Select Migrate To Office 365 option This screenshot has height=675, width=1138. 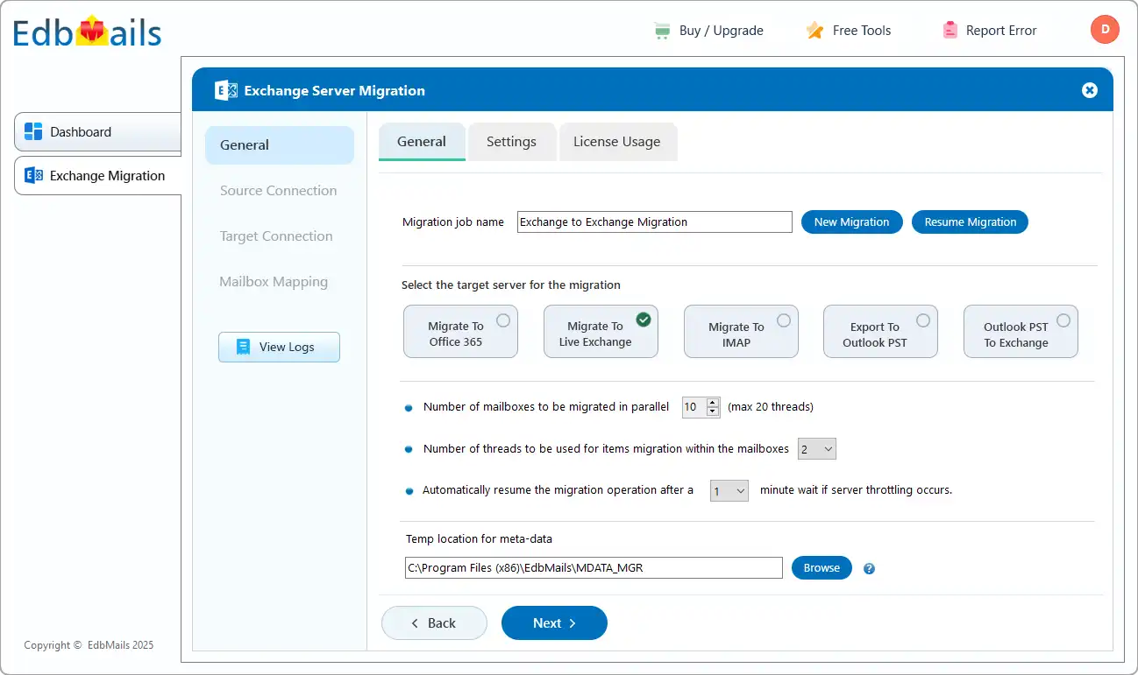pos(460,331)
